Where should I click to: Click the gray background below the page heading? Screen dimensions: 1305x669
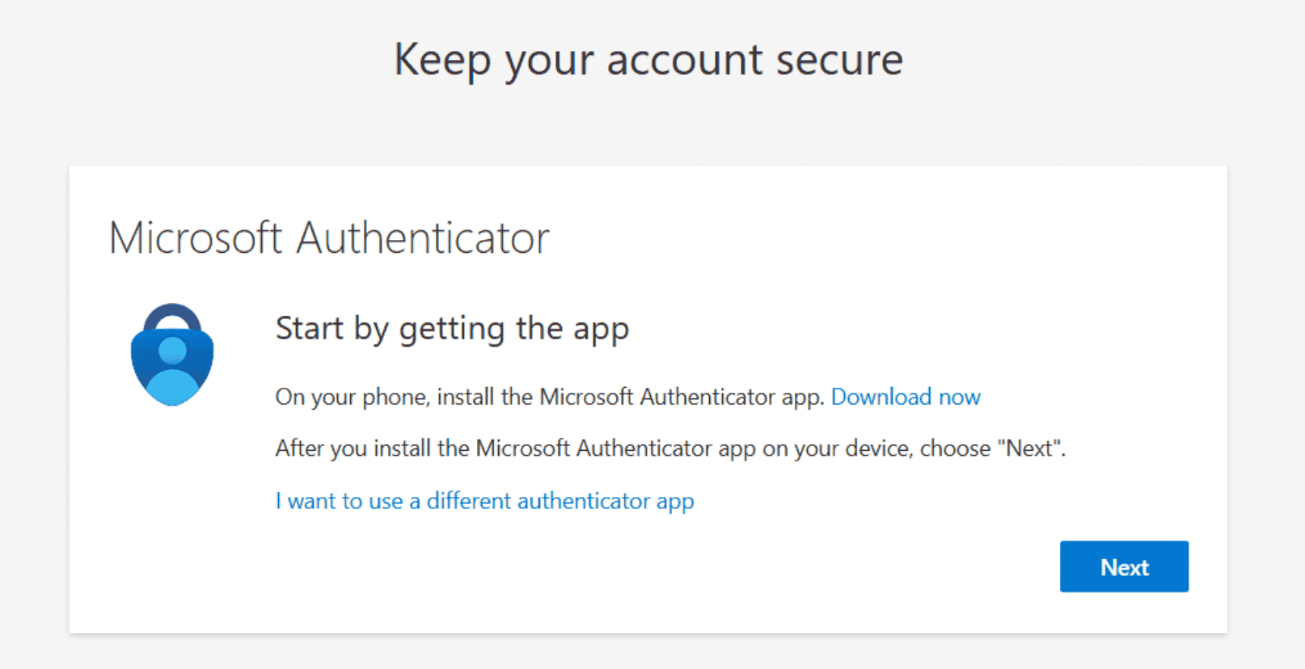(x=648, y=129)
